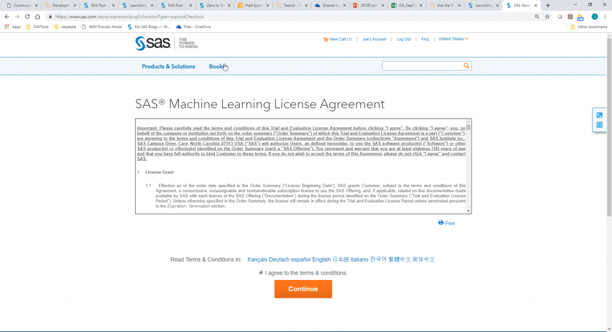Screen dimensions: 612x332
Task: Click the main page vertical scrollbar
Action: click(609, 127)
